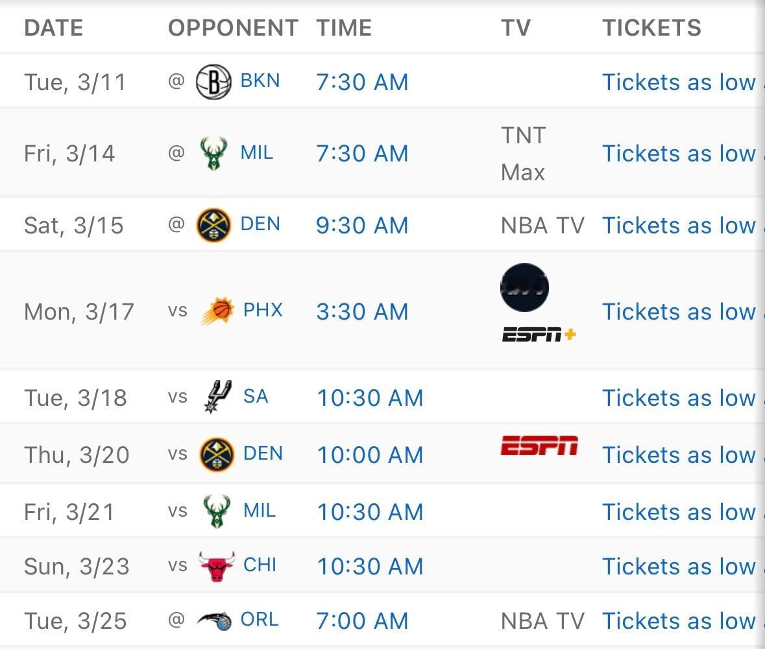The image size is (765, 649).
Task: Open the PHX team link
Action: [x=263, y=311]
